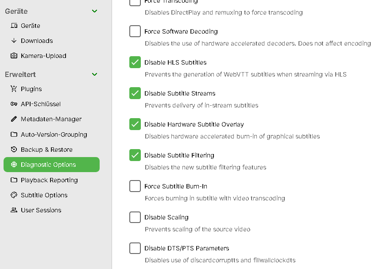Click the Plugins shopping cart icon
376x269 pixels.
[14, 89]
